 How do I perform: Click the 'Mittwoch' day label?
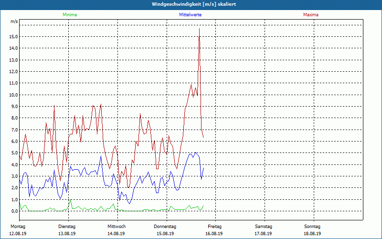pyautogui.click(x=117, y=227)
